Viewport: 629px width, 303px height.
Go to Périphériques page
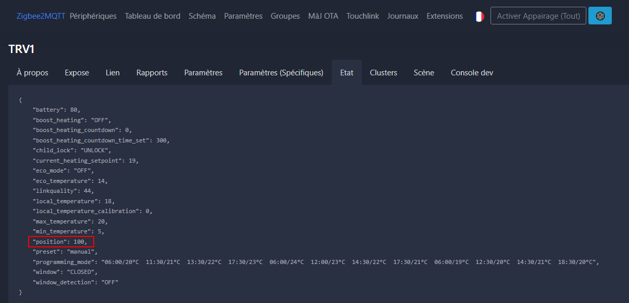(93, 16)
